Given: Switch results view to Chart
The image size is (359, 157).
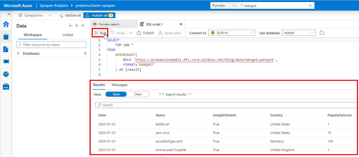Looking at the screenshot, I should (138, 94).
